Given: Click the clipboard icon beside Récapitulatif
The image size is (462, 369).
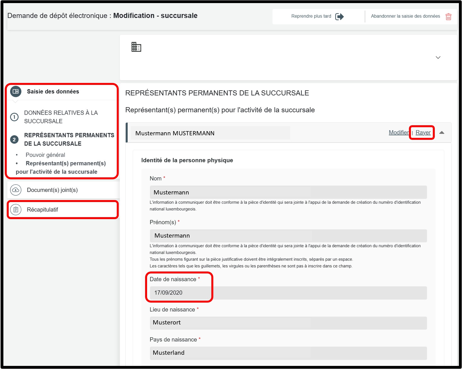Looking at the screenshot, I should point(16,210).
